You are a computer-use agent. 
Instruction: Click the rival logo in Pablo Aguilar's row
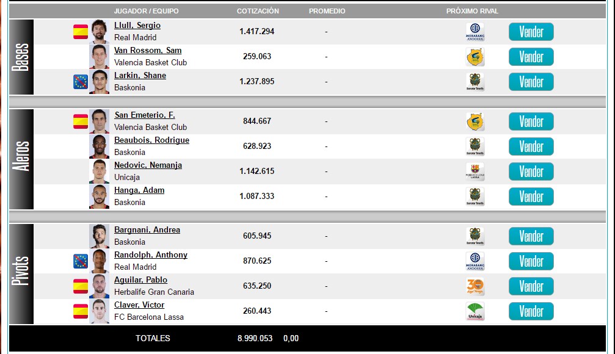click(475, 286)
